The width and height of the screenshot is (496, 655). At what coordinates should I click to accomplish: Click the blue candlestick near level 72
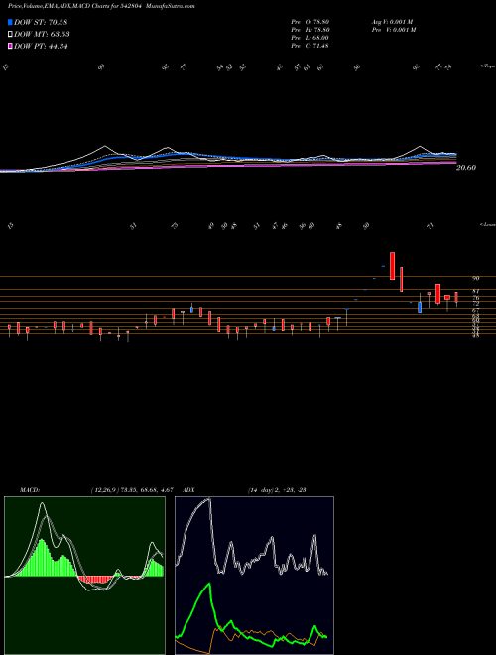420,307
